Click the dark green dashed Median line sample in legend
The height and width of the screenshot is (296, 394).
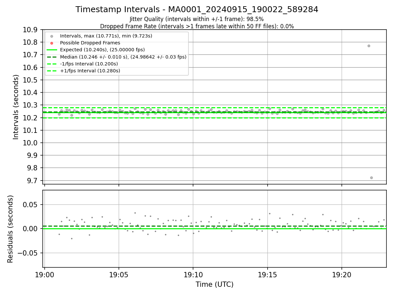[x=52, y=57]
